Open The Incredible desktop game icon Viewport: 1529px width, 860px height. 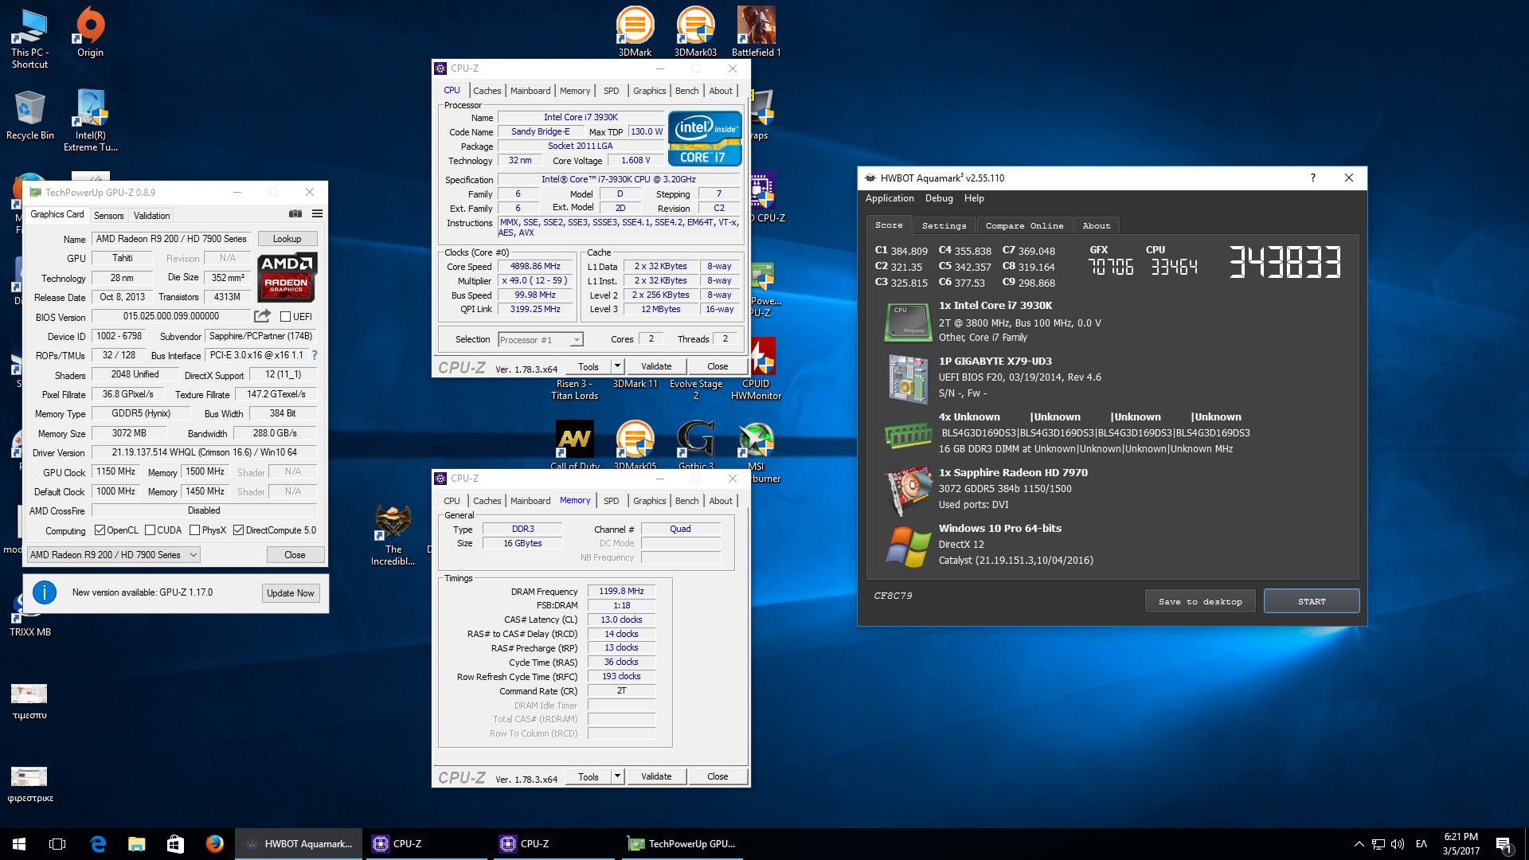pos(393,535)
